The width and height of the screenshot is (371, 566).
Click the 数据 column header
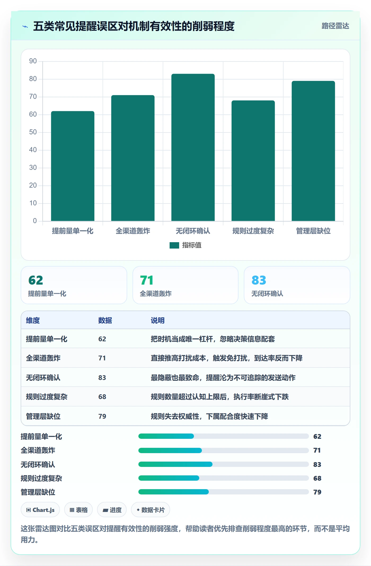[x=105, y=320]
